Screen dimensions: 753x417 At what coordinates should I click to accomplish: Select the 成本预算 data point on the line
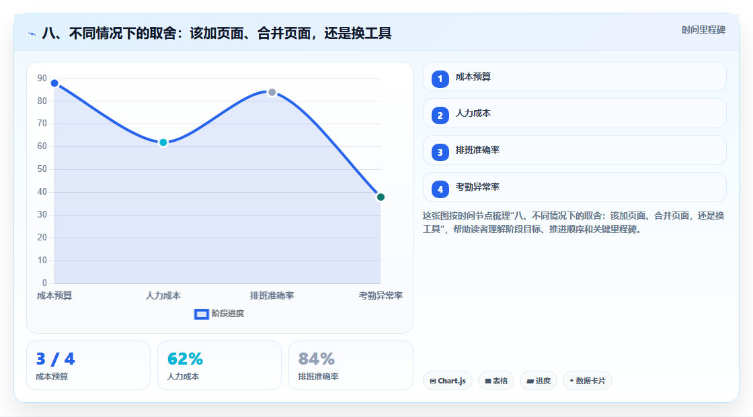(54, 83)
